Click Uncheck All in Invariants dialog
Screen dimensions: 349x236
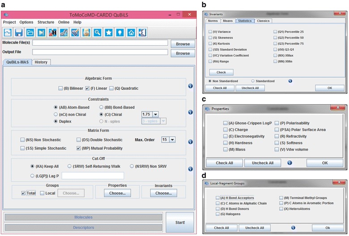[250, 88]
